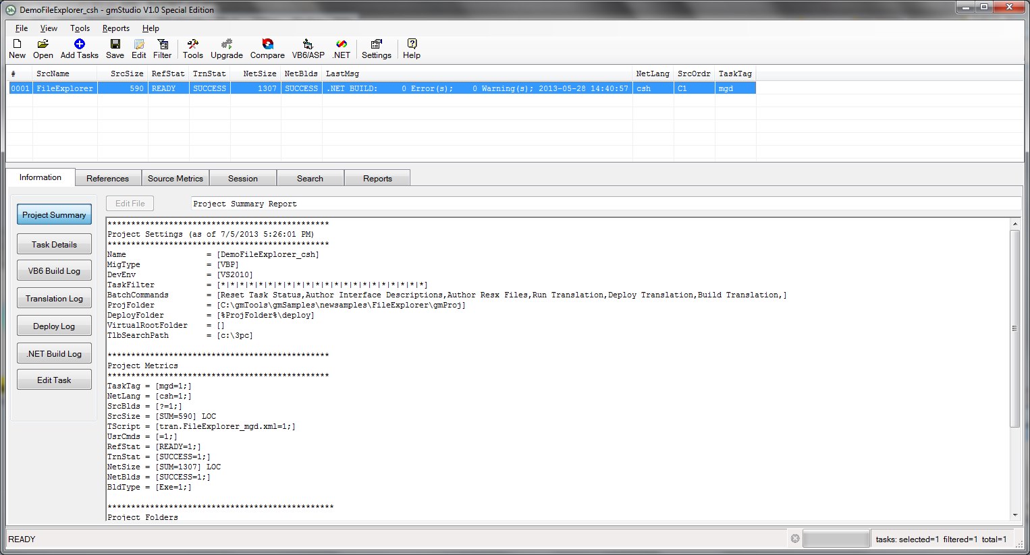Click the Open toolbar icon
The width and height of the screenshot is (1030, 555).
tap(43, 45)
